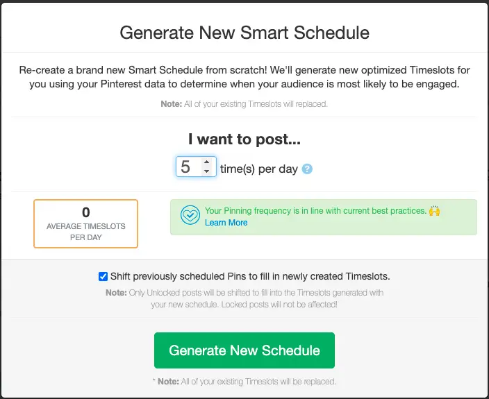Screen dimensions: 489x399
Task: Click the heart checkmark icon in green banner
Action: [190, 215]
